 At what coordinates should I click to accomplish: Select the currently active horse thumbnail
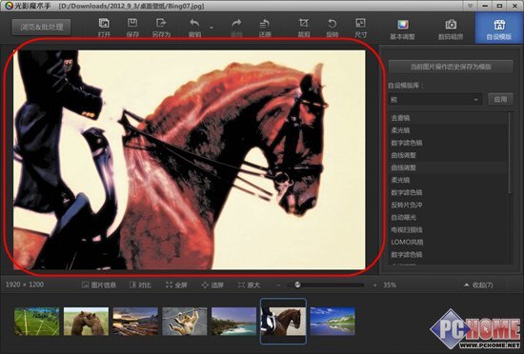coord(283,321)
